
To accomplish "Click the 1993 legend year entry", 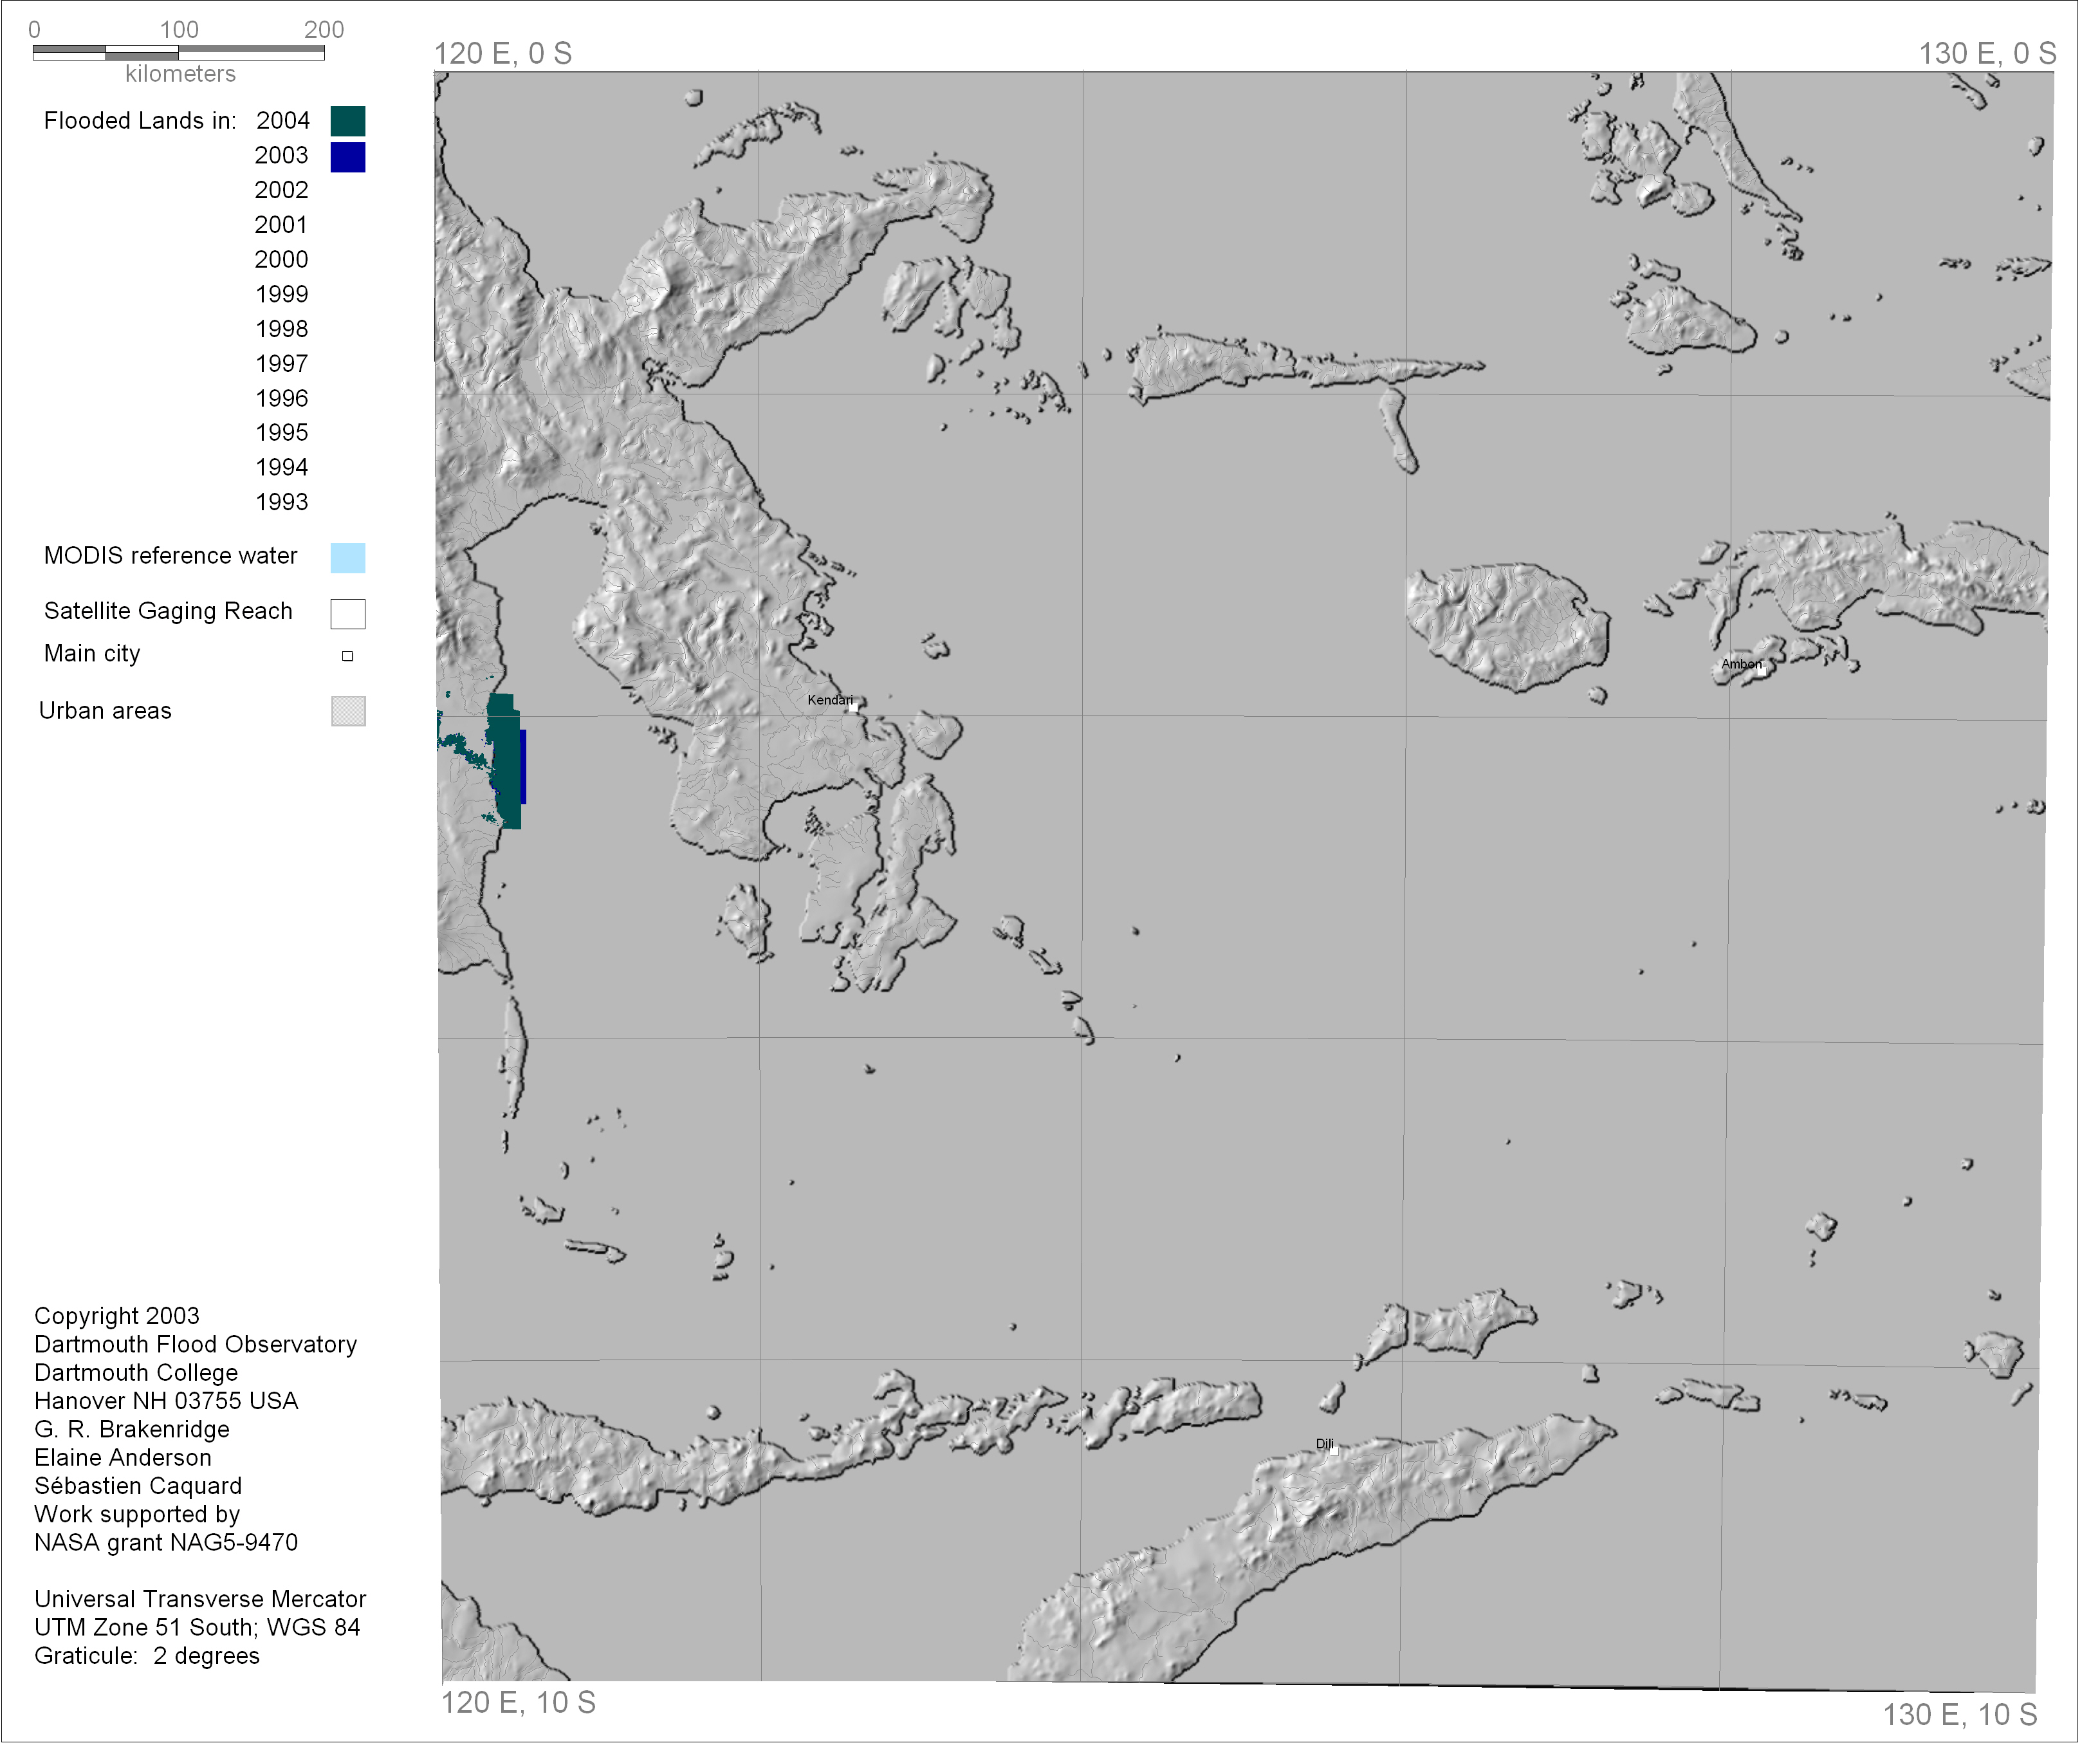I will [281, 502].
